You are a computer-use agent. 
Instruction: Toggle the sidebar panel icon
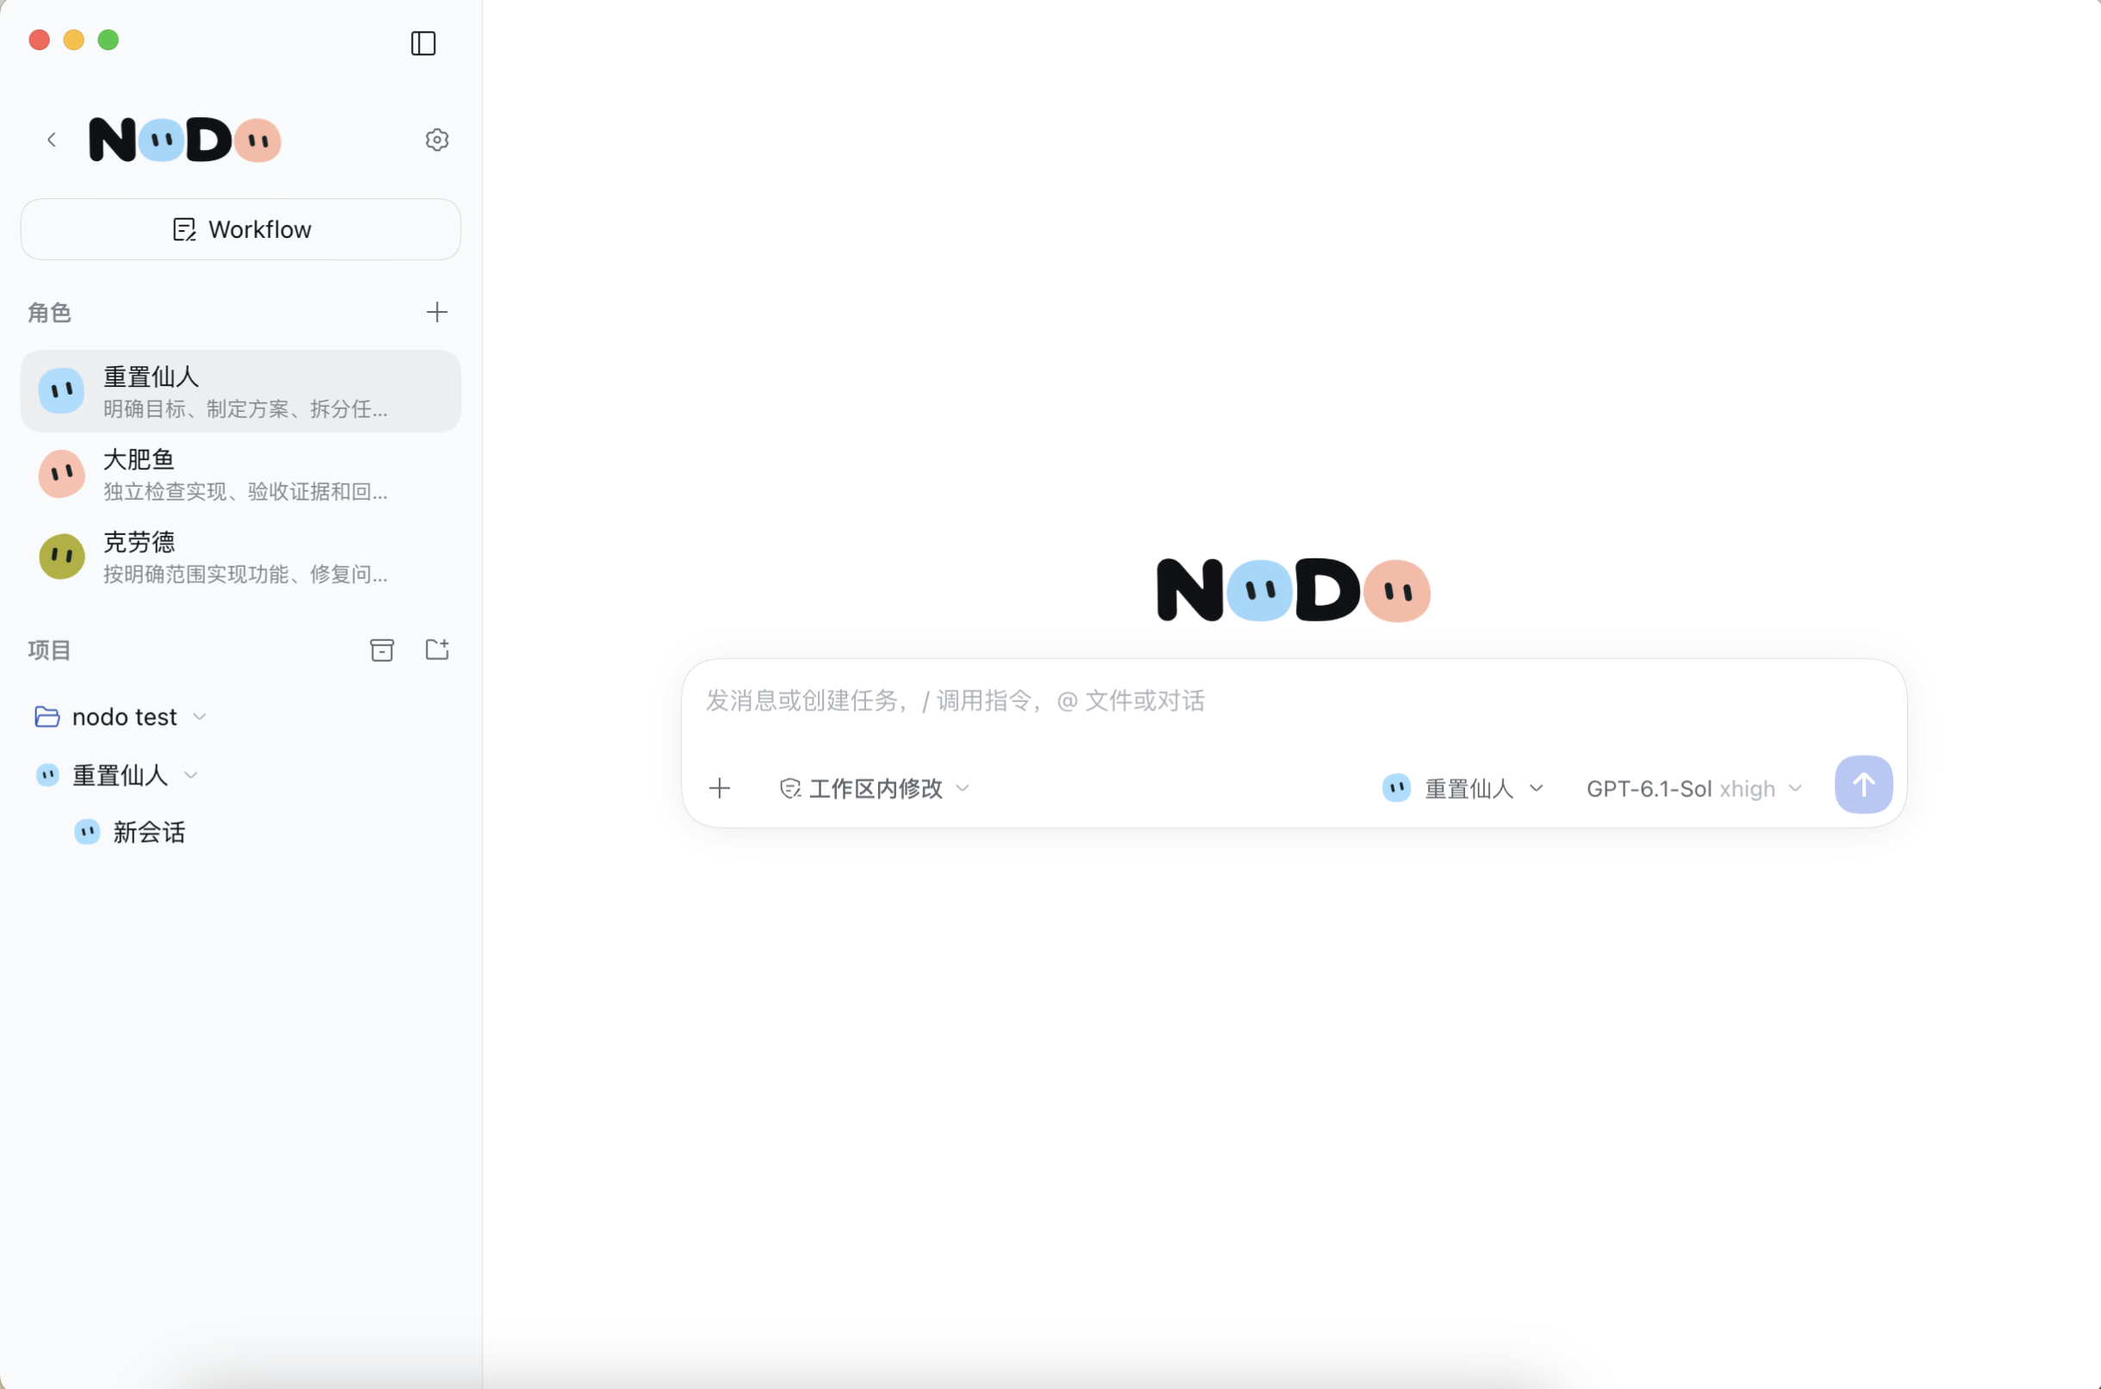[x=423, y=42]
